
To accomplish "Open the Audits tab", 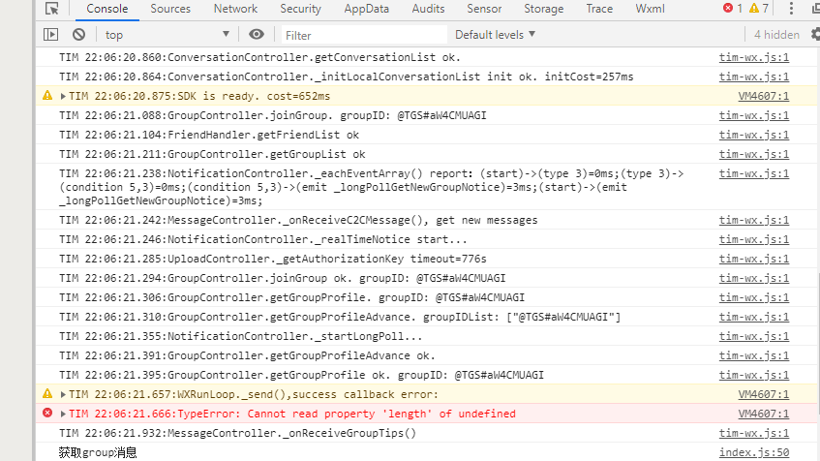I will click(x=428, y=9).
